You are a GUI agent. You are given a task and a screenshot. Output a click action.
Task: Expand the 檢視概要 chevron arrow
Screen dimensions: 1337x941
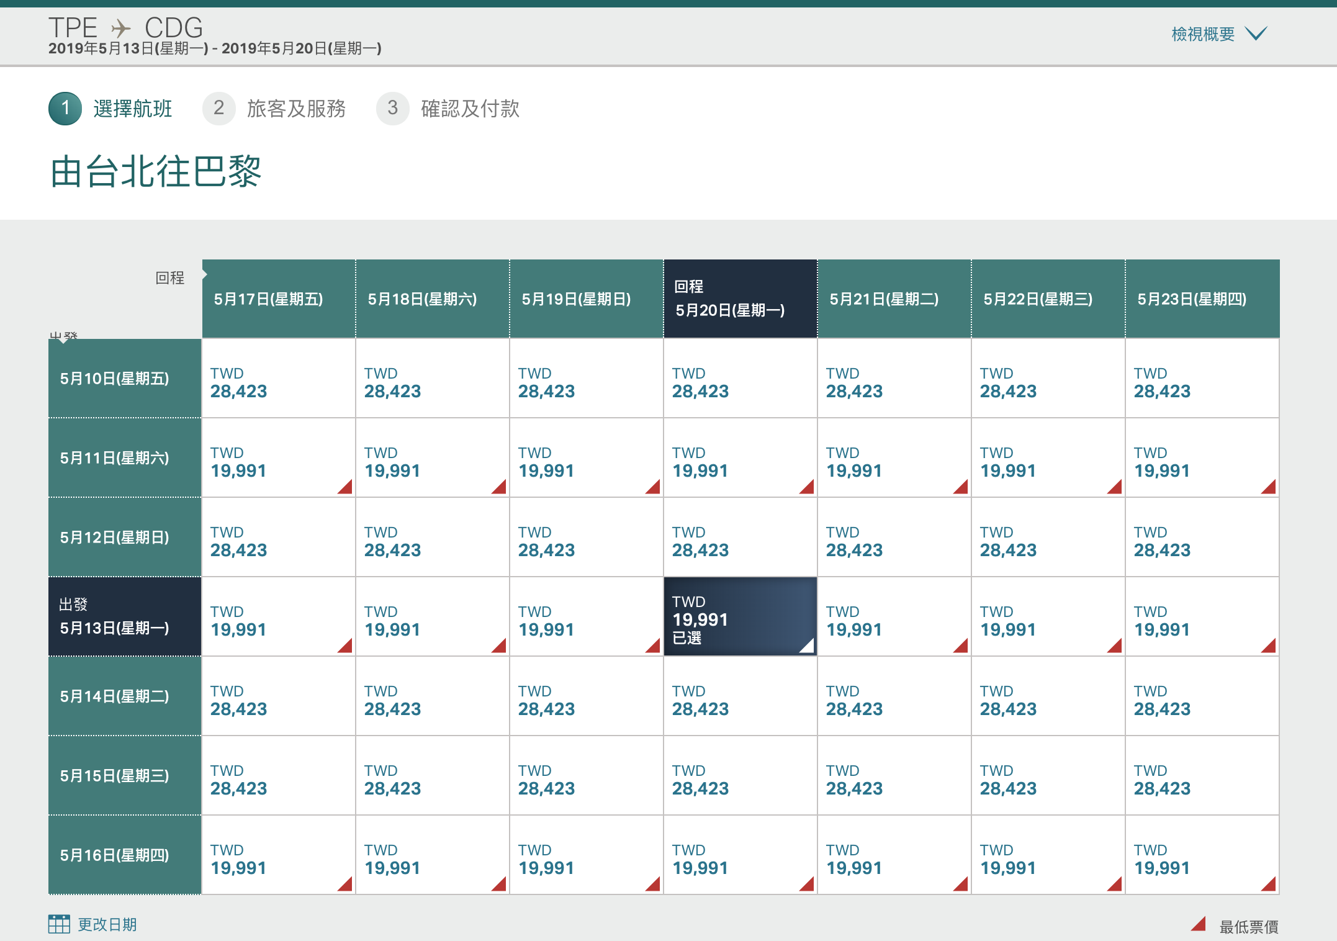click(x=1256, y=34)
